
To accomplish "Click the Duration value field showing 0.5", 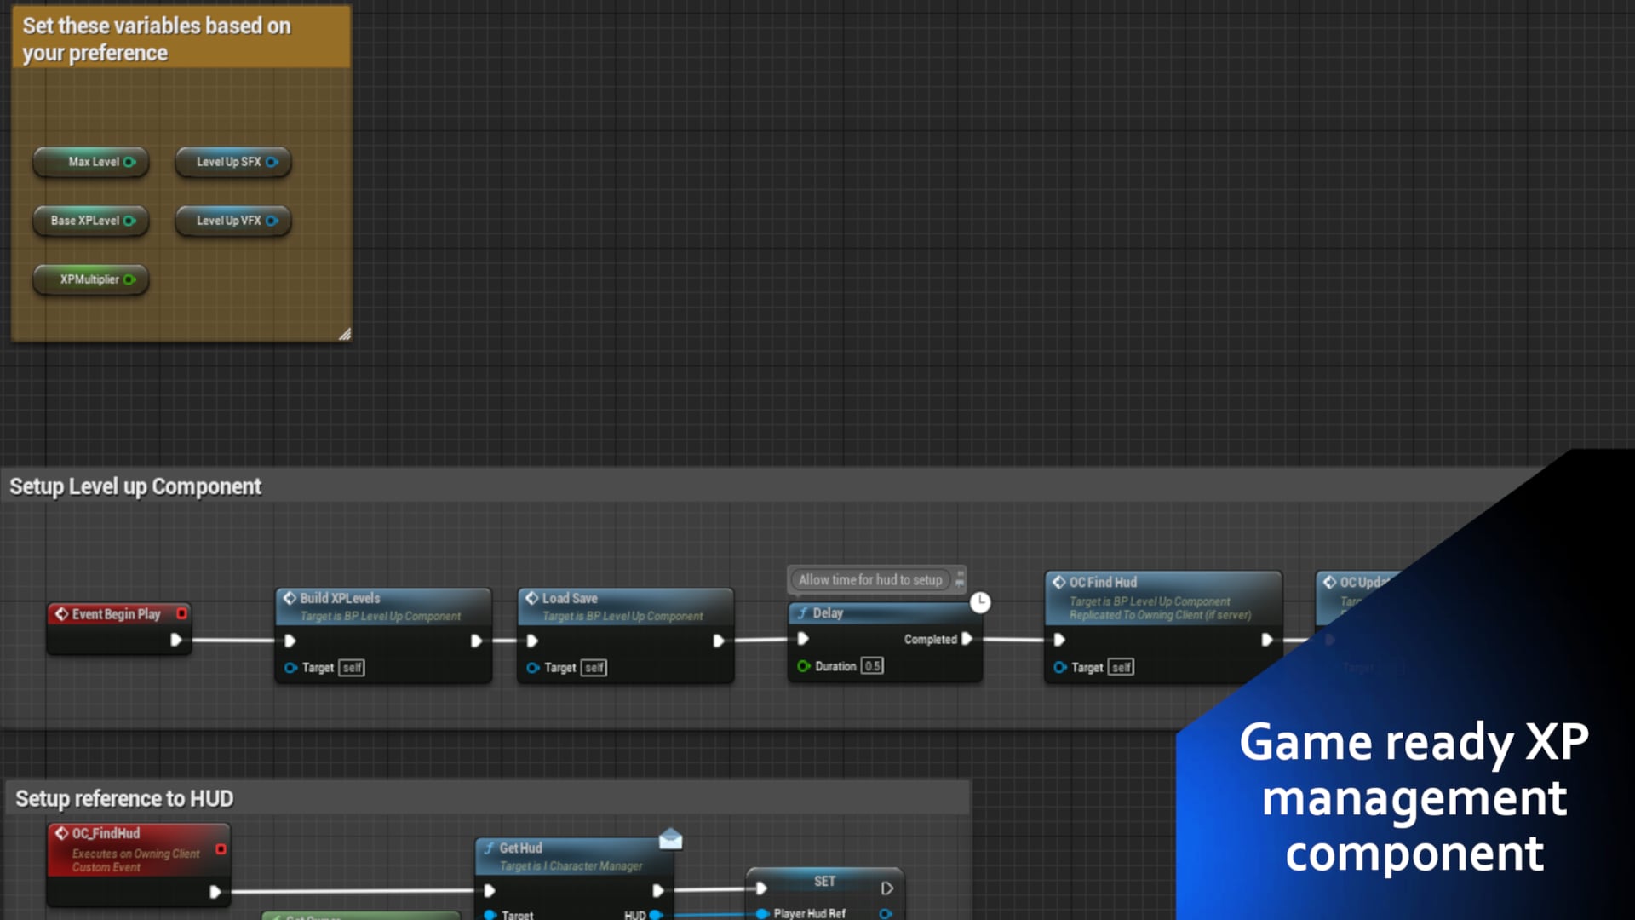I will tap(873, 666).
